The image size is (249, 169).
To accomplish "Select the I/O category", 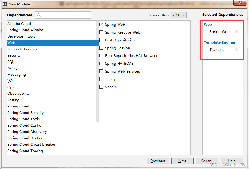I will [51, 81].
